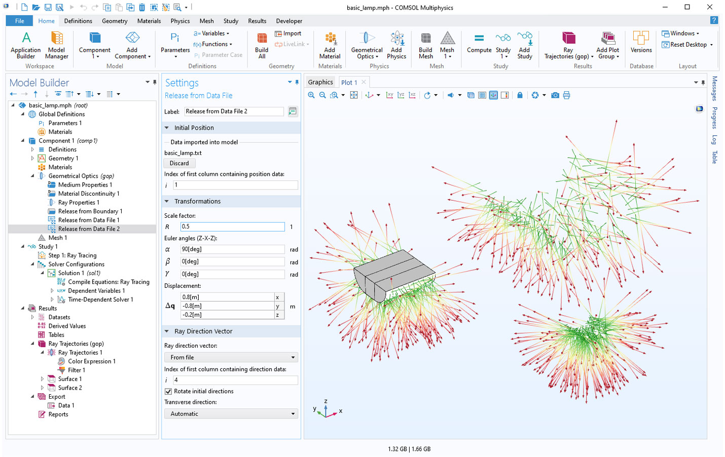Open the Application Builder

pos(26,45)
